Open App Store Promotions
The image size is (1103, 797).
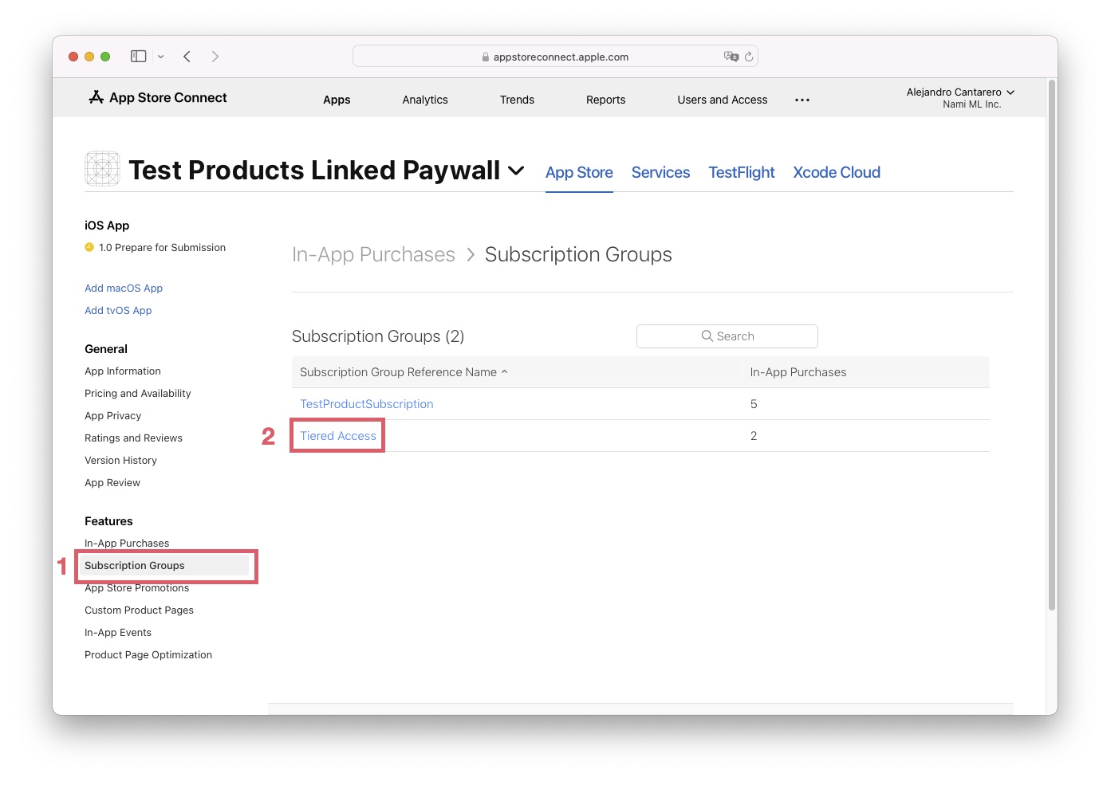[x=137, y=588]
